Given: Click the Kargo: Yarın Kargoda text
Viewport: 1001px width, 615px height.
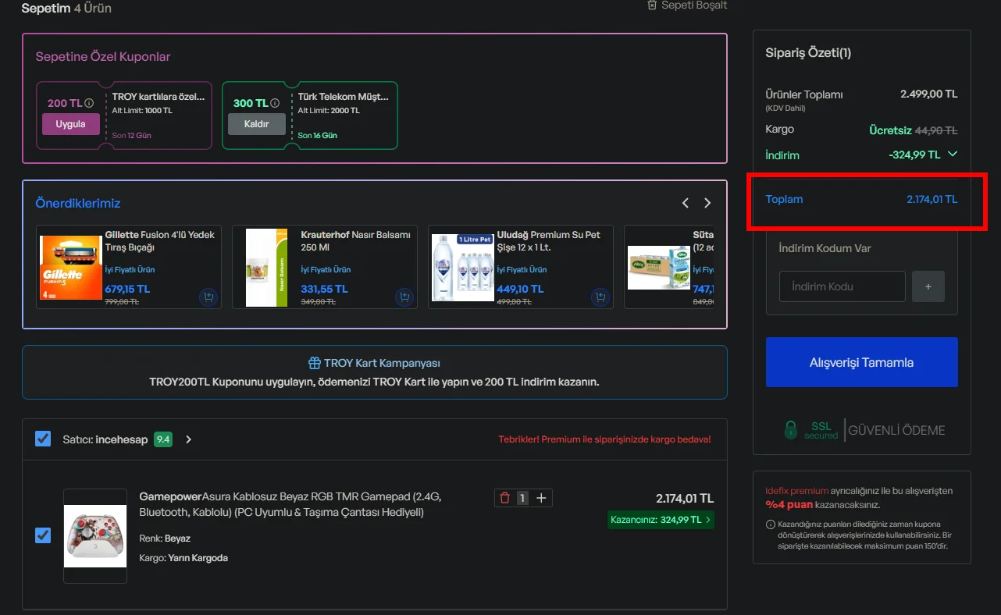Looking at the screenshot, I should pyautogui.click(x=183, y=558).
